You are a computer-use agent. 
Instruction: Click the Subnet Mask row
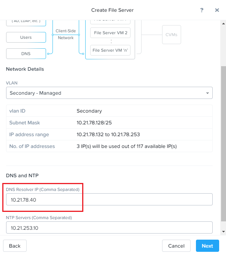coord(109,122)
